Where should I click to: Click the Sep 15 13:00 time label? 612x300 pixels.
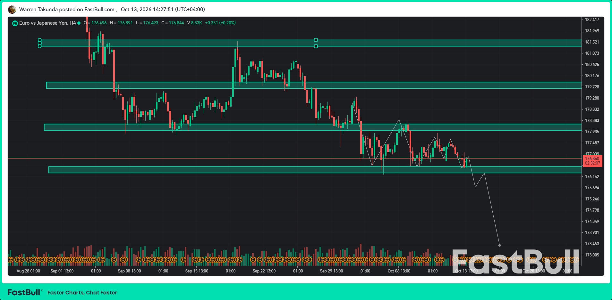point(197,271)
